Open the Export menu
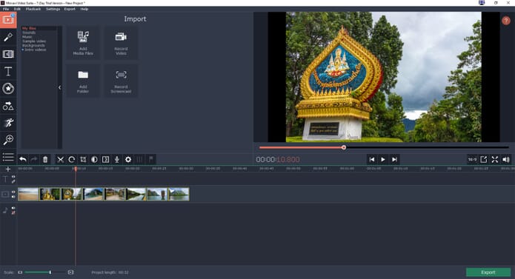Screen dimensions: 515x279 pos(70,9)
